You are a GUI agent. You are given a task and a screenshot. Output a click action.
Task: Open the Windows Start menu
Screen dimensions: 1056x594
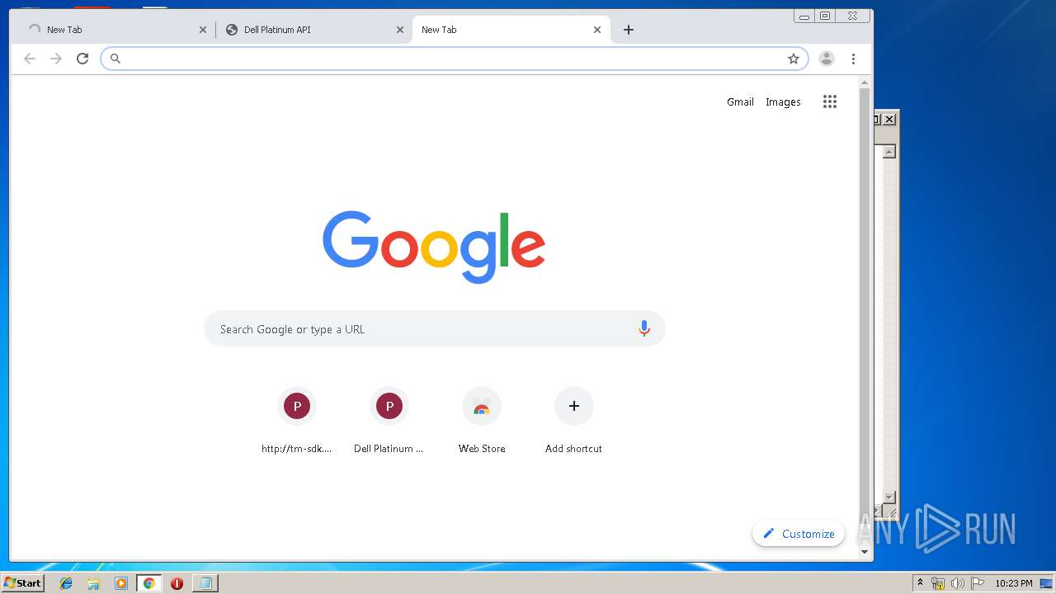coord(22,582)
